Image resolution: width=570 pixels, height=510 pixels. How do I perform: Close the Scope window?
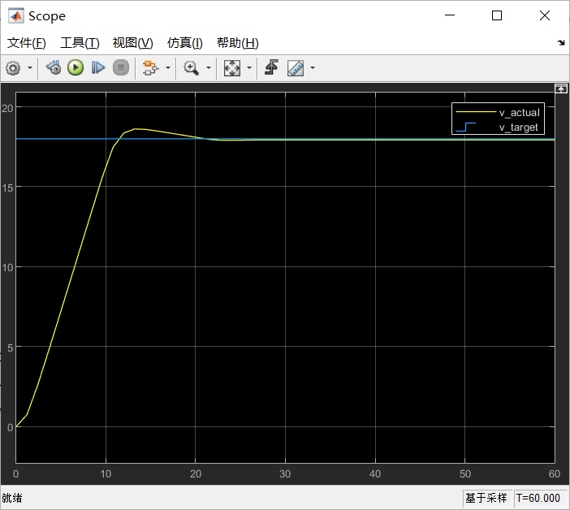click(545, 15)
